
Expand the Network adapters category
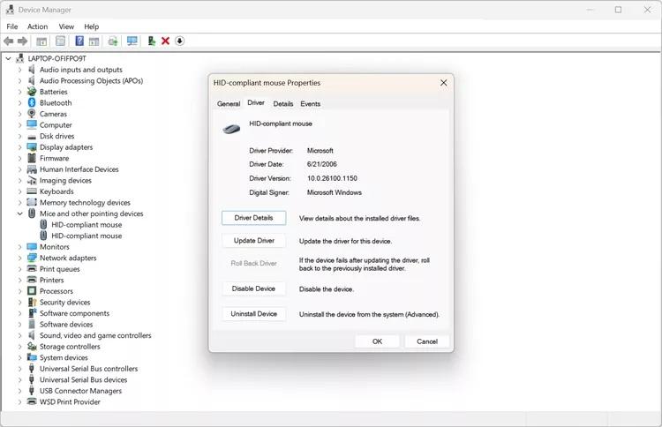[x=20, y=258]
